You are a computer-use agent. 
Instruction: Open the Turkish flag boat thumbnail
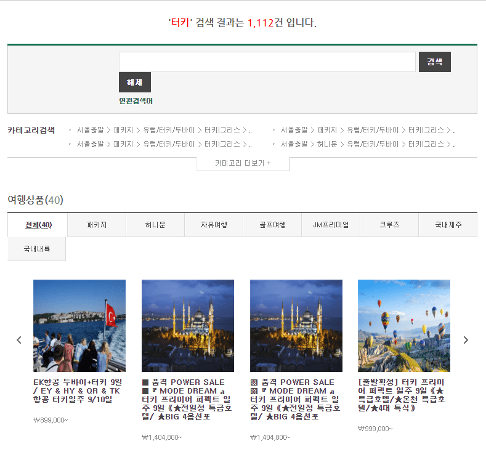pos(79,326)
